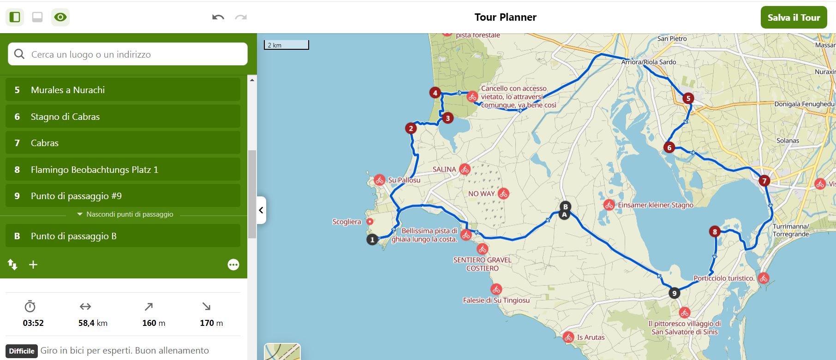Collapse waypoints via Nascondi punti di passaggio
This screenshot has height=360, width=836.
click(125, 214)
